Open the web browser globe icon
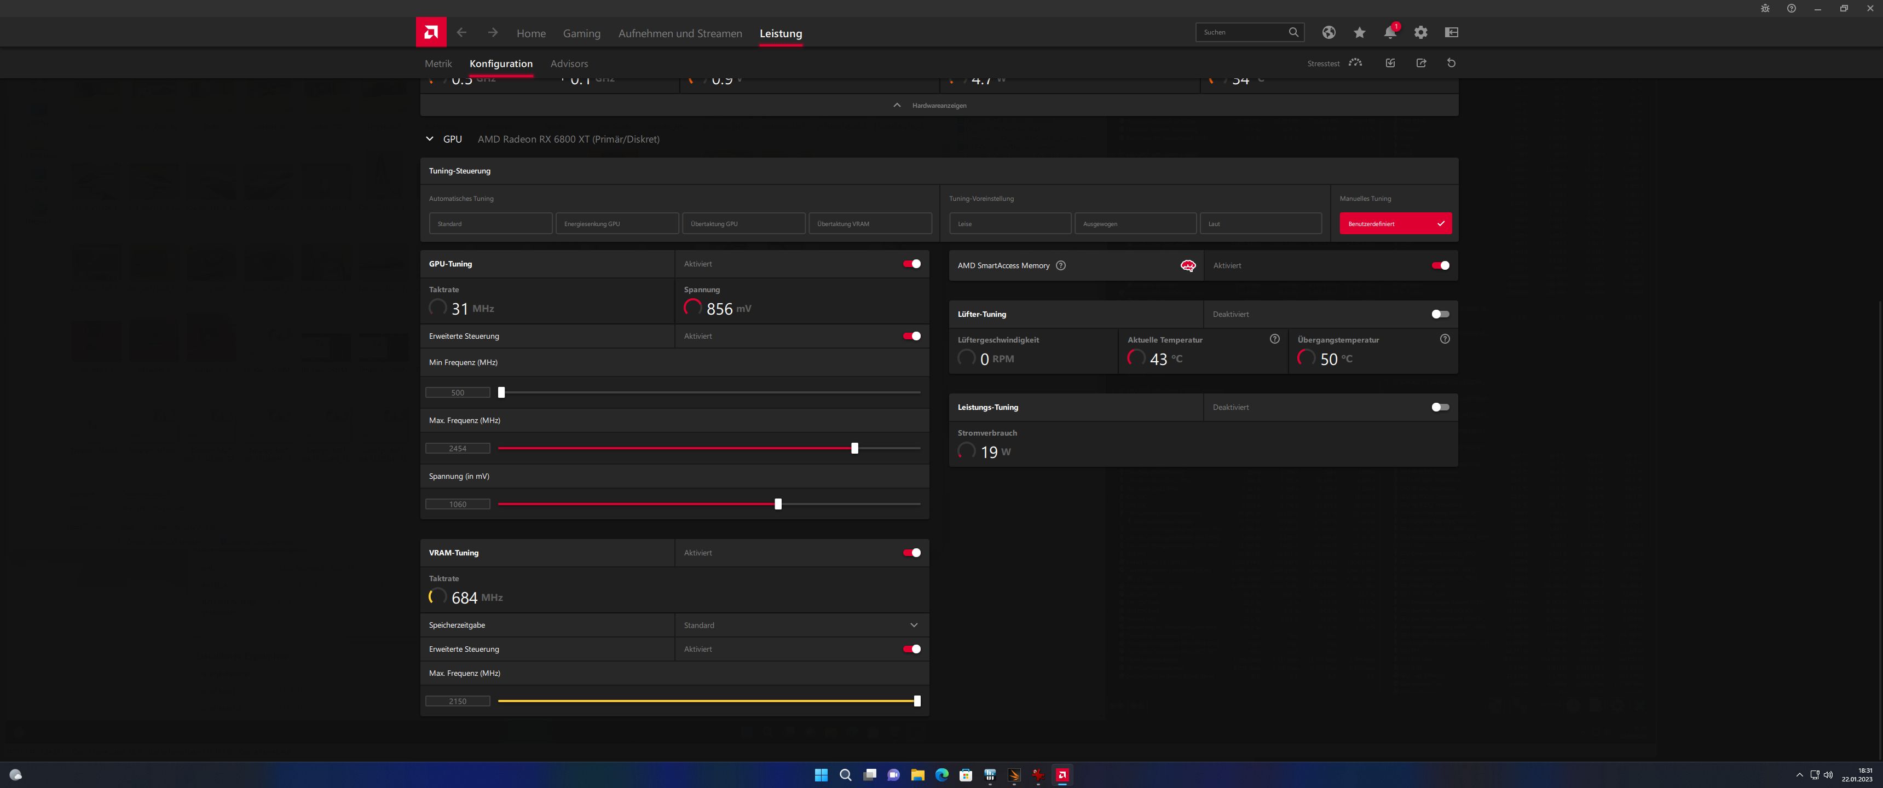Screen dimensions: 1883x788 (x=1328, y=32)
